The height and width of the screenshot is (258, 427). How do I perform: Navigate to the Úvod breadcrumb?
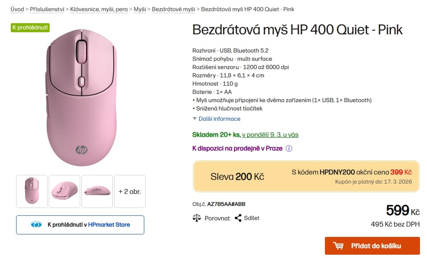(x=17, y=9)
